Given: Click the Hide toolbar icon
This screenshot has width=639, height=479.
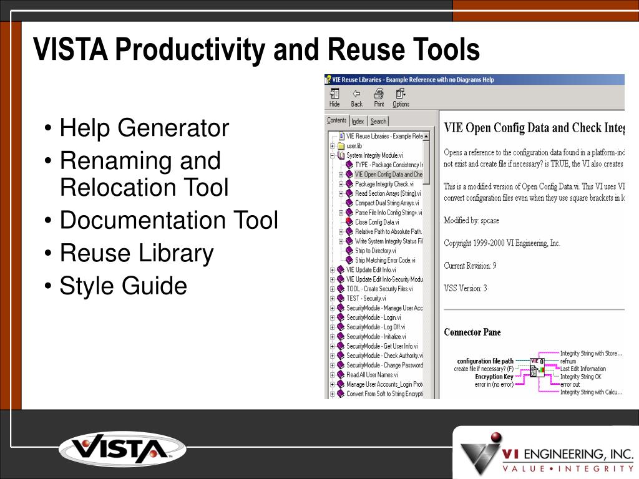Looking at the screenshot, I should pos(334,98).
